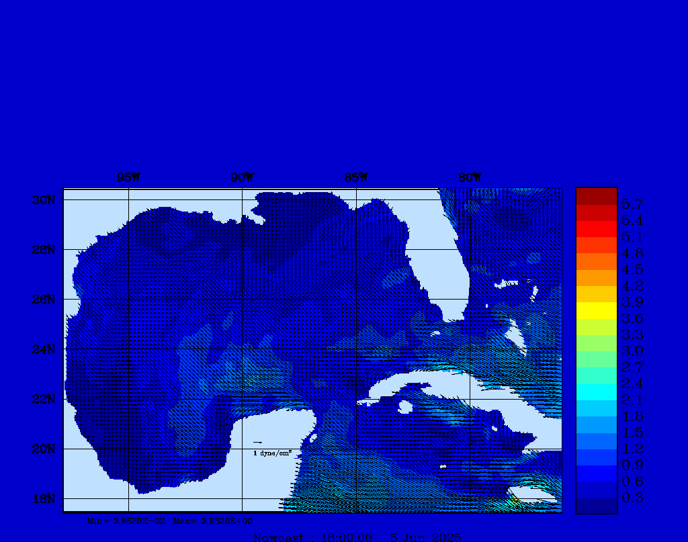Click the Nowcast timestamp caption
This screenshot has height=542, width=688.
(357, 537)
